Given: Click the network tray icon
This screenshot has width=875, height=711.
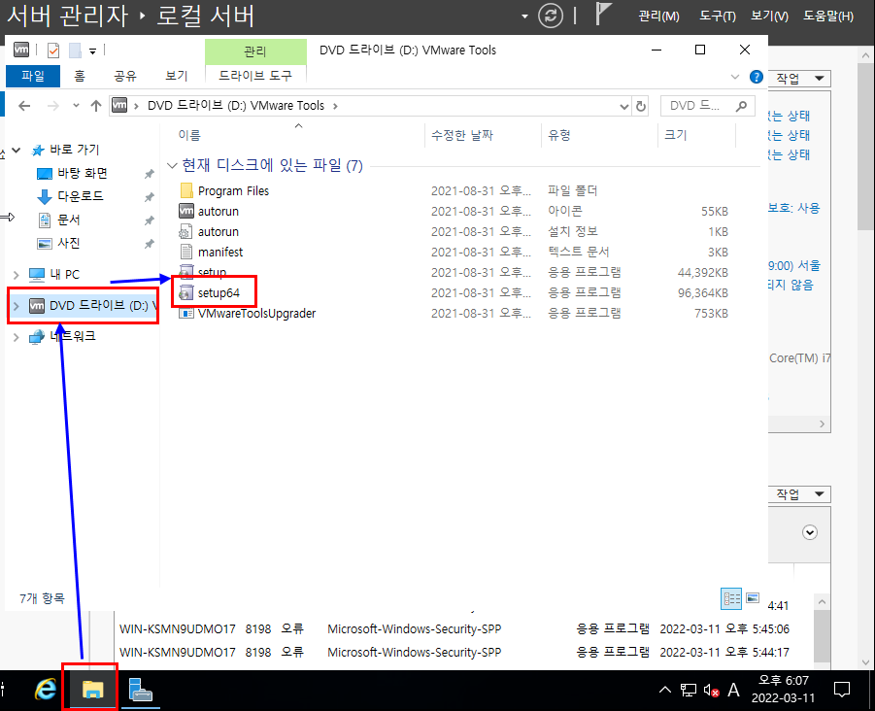Looking at the screenshot, I should point(689,691).
